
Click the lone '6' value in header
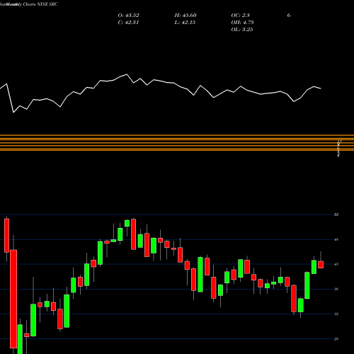289,16
